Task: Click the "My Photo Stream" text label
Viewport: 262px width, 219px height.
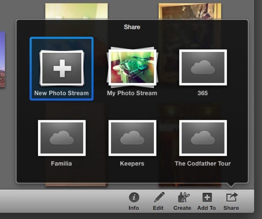Action: tap(132, 93)
